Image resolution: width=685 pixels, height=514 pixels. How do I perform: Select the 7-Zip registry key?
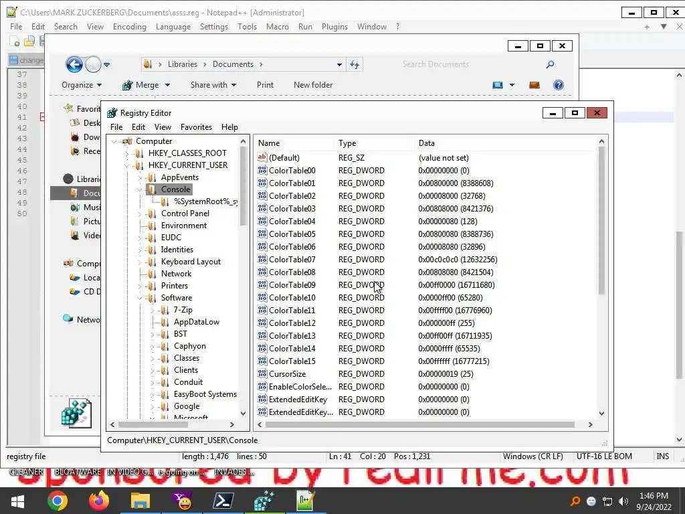pos(183,309)
